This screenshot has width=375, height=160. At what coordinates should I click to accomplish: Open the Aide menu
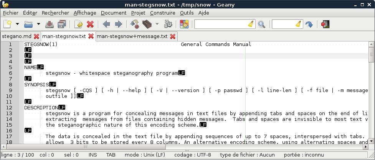(204, 13)
